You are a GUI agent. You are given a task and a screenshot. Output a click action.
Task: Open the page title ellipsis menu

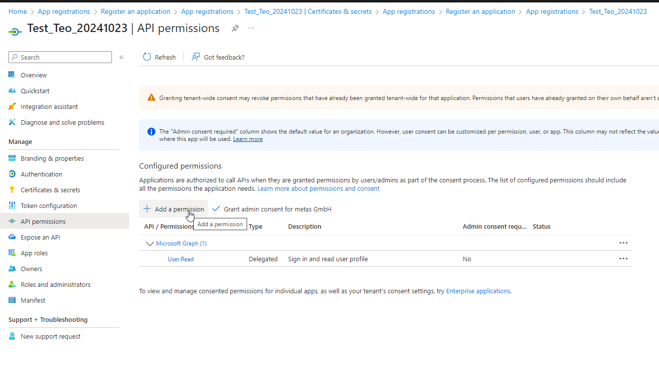click(251, 29)
